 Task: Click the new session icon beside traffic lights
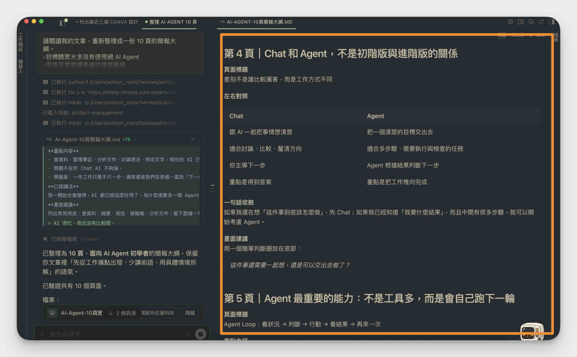(x=63, y=22)
